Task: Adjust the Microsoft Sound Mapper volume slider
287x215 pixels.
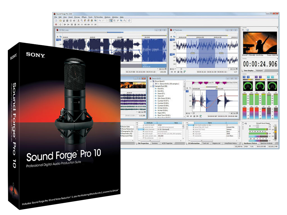Action: 257,126
